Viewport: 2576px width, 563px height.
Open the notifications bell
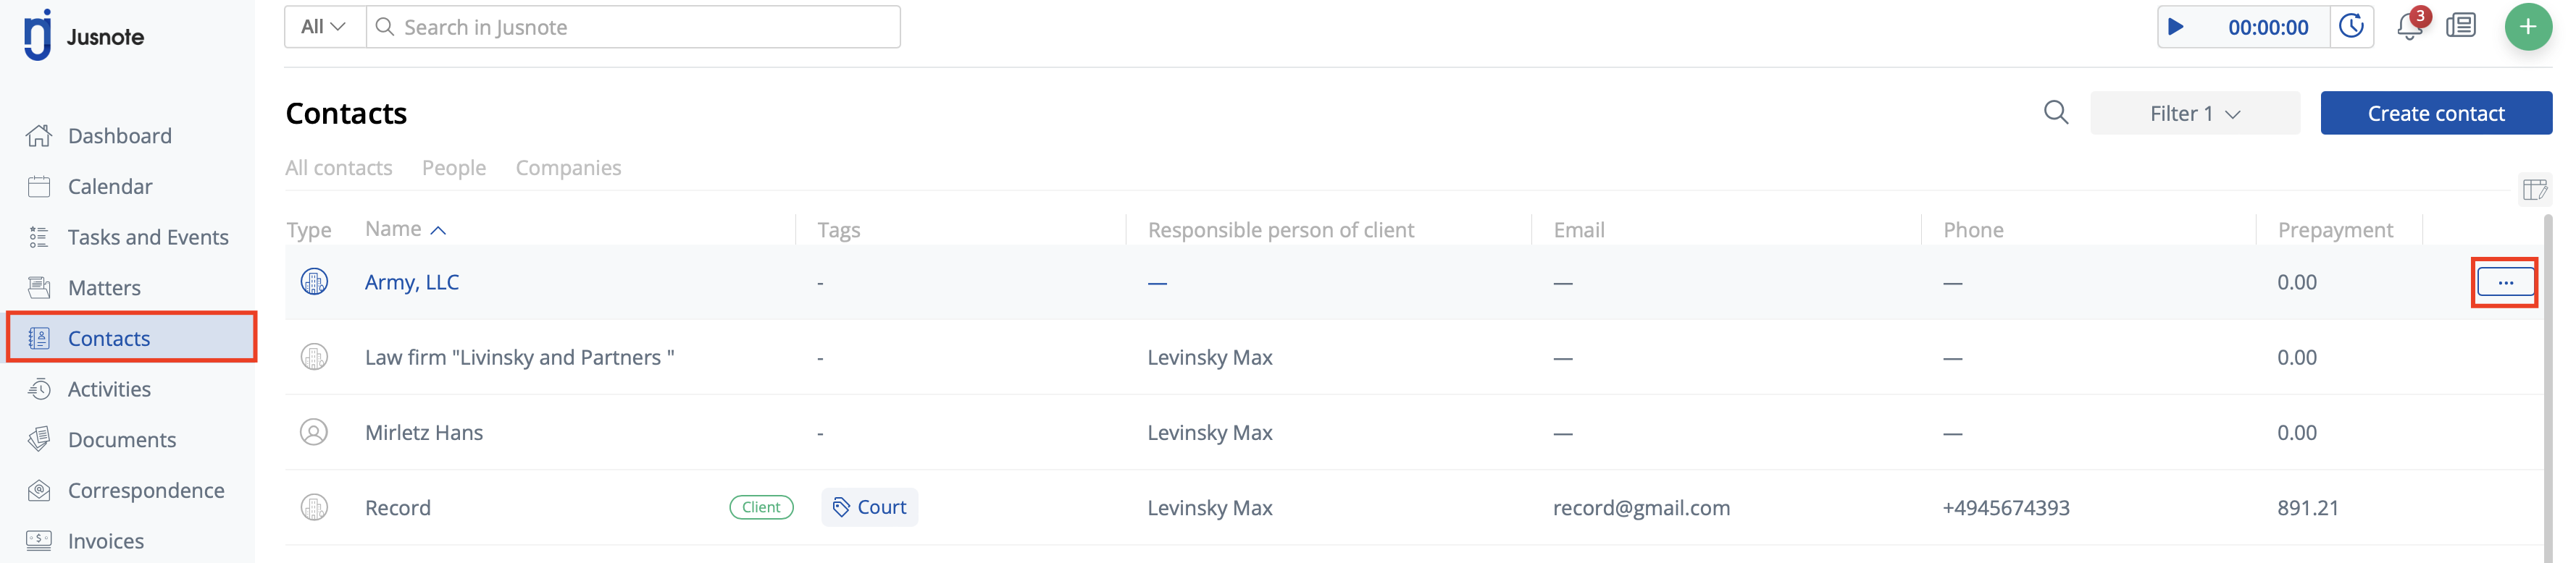[2409, 27]
